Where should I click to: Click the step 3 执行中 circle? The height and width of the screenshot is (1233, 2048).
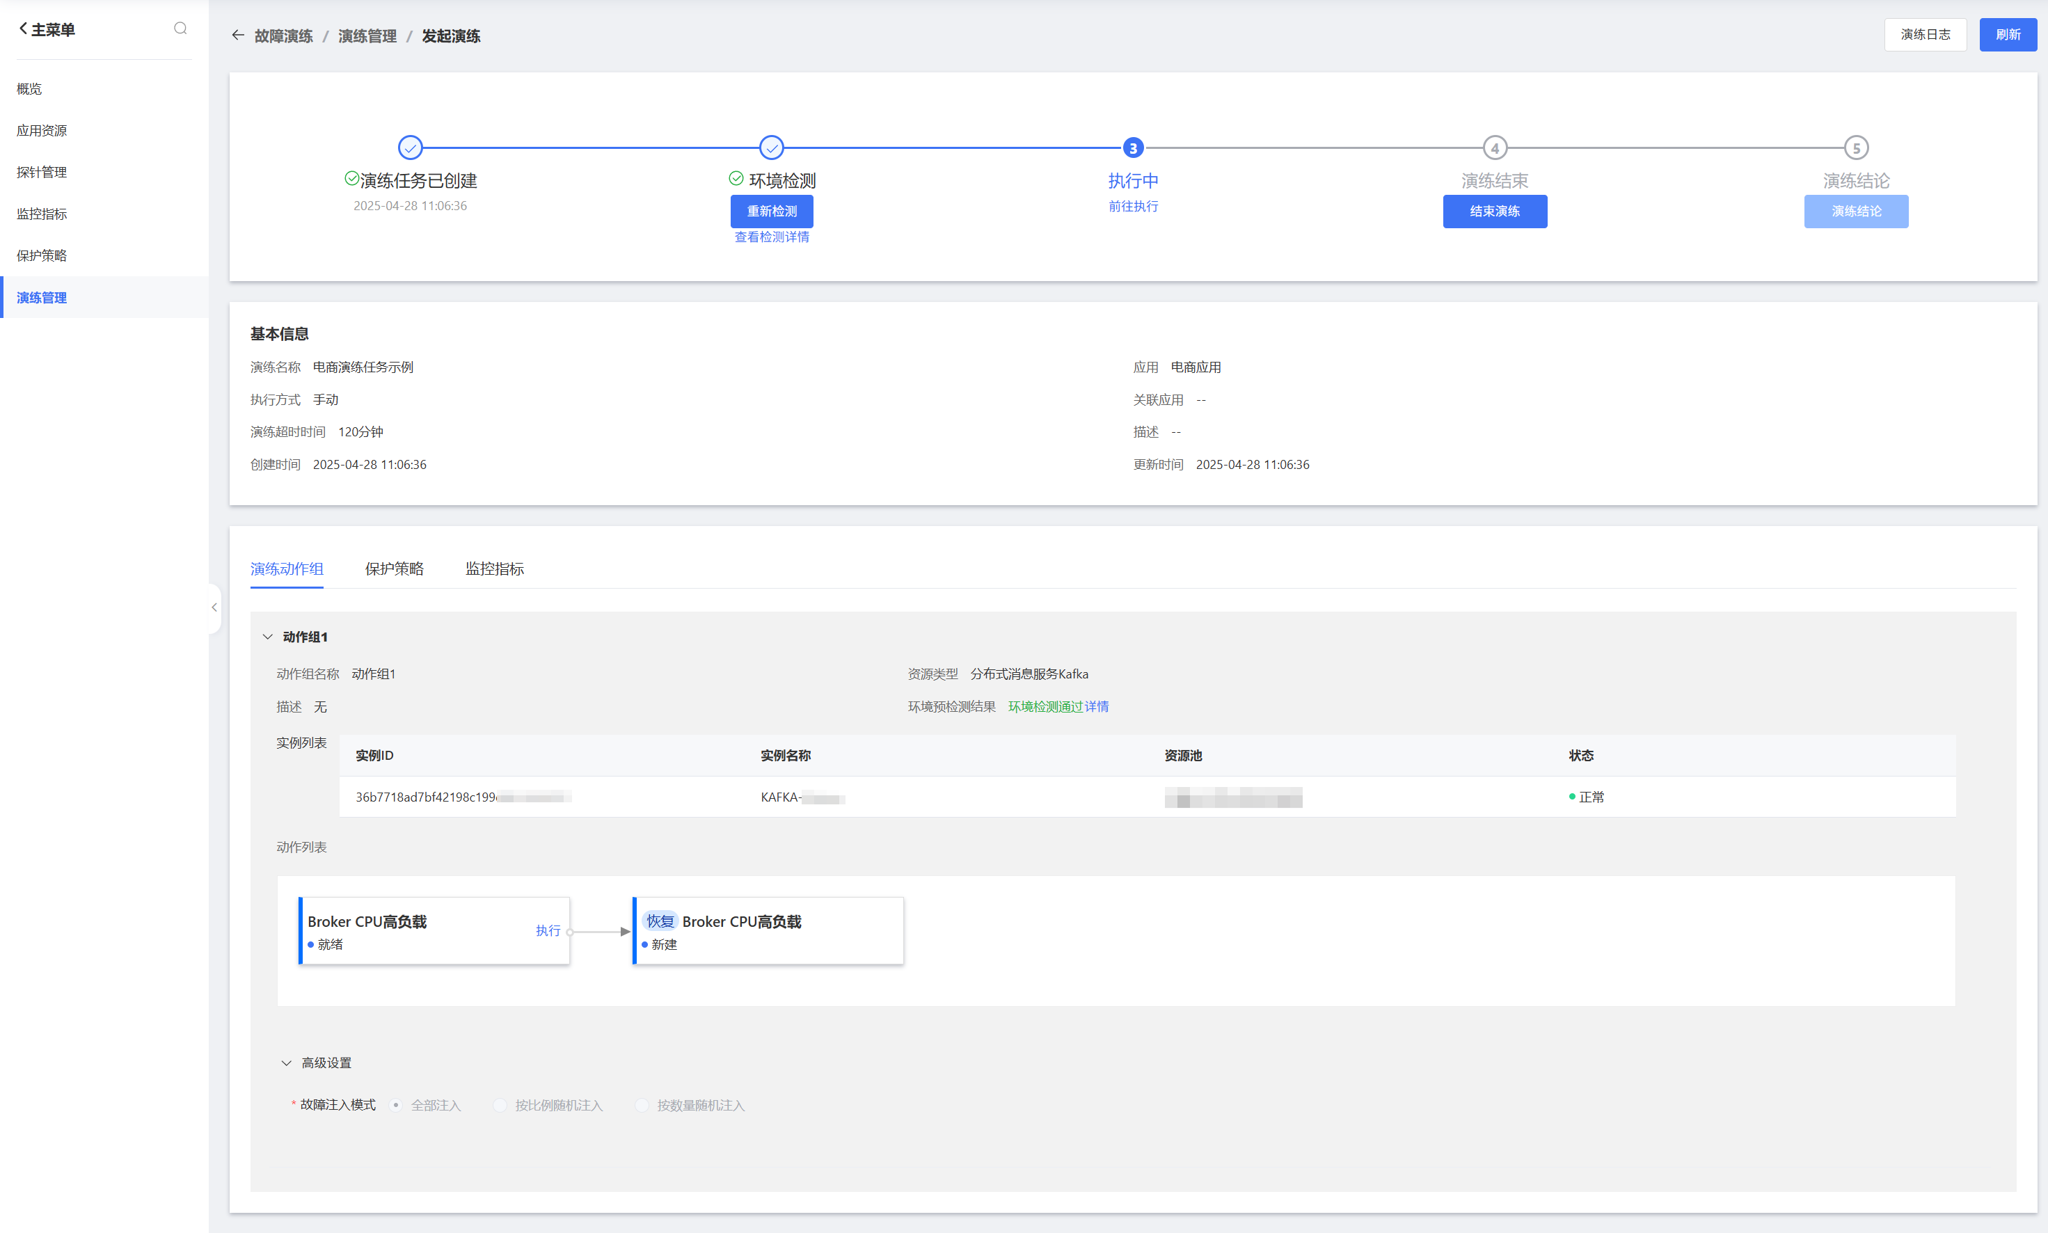tap(1132, 148)
